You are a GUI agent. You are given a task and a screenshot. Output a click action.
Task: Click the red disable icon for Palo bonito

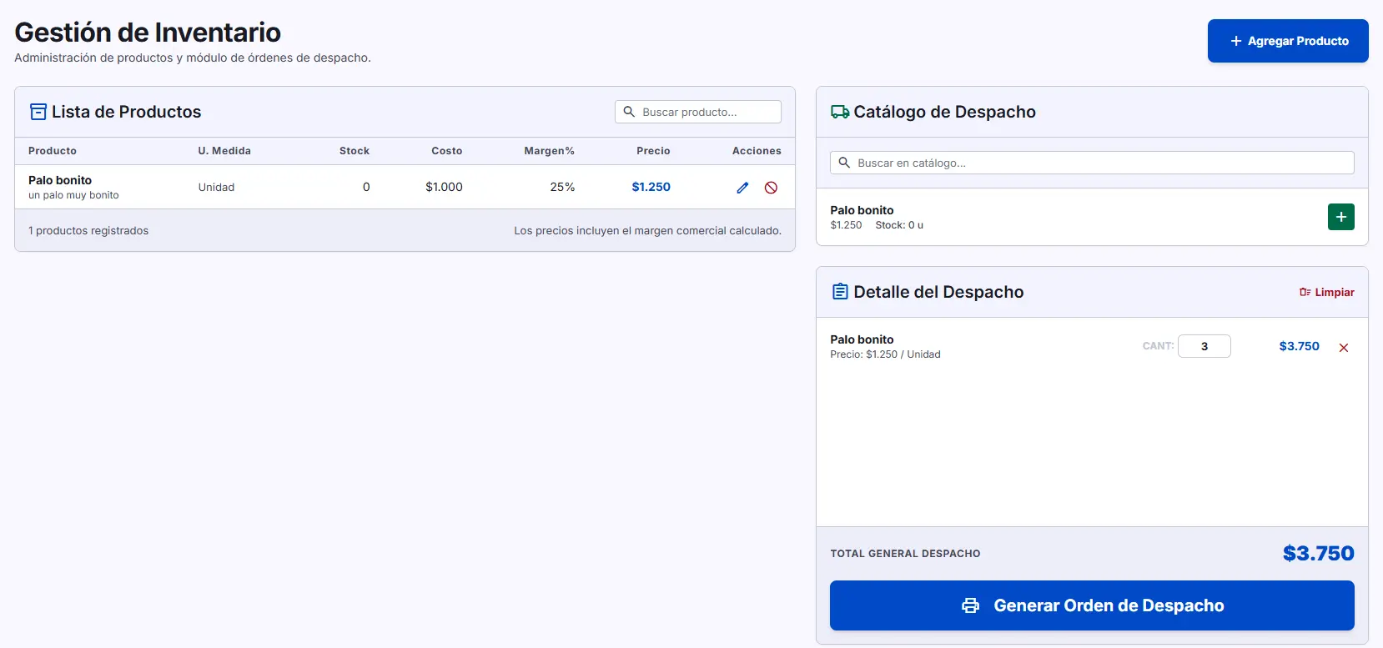[771, 188]
